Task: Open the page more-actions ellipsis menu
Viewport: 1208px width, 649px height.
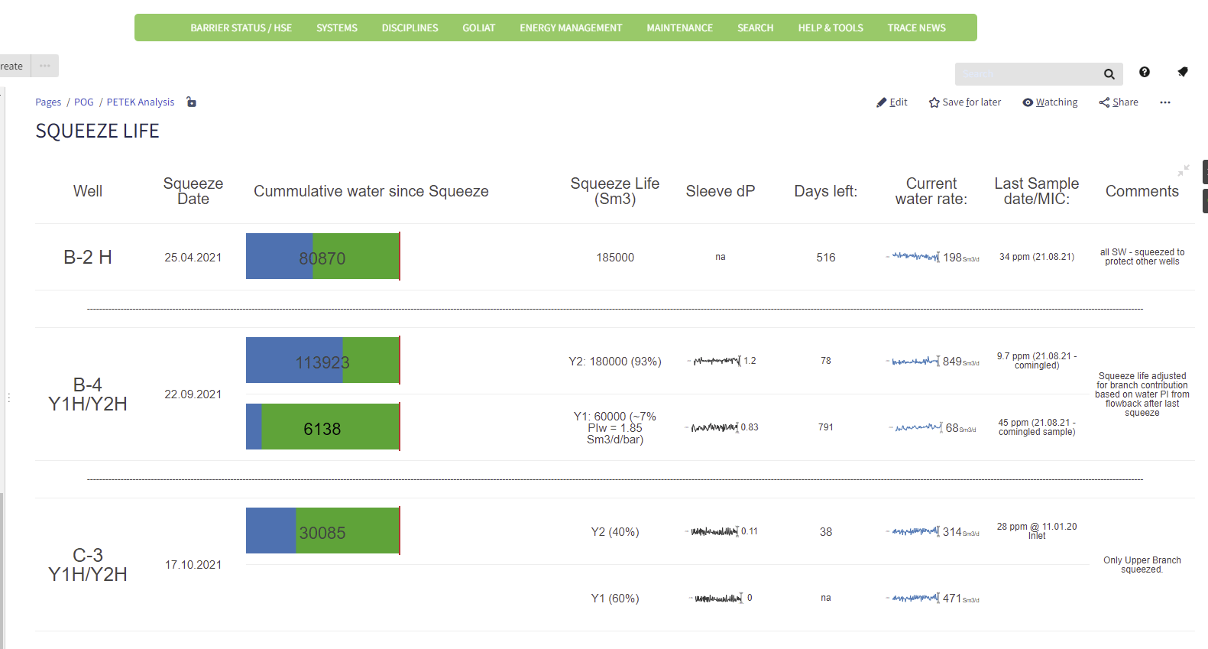Action: click(x=1164, y=102)
